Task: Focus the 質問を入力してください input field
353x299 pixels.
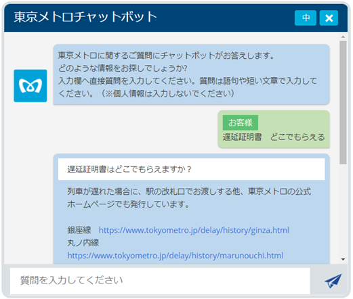Action: 160,281
